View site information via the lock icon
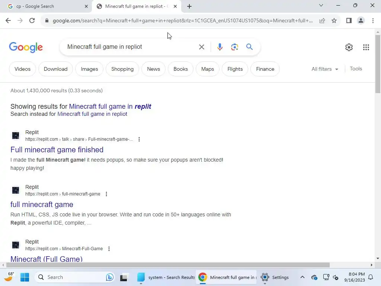381x286 pixels. 47,20
